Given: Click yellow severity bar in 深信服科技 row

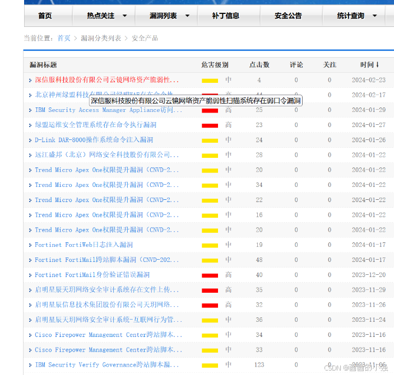Looking at the screenshot, I should [210, 81].
